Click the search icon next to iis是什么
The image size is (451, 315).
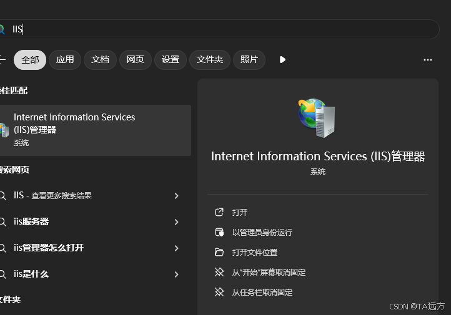point(2,274)
